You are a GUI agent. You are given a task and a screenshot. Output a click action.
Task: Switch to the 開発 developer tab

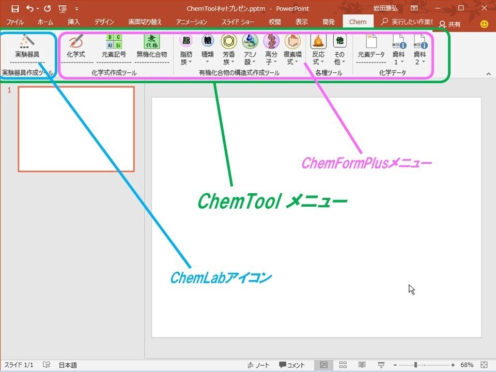coord(329,22)
